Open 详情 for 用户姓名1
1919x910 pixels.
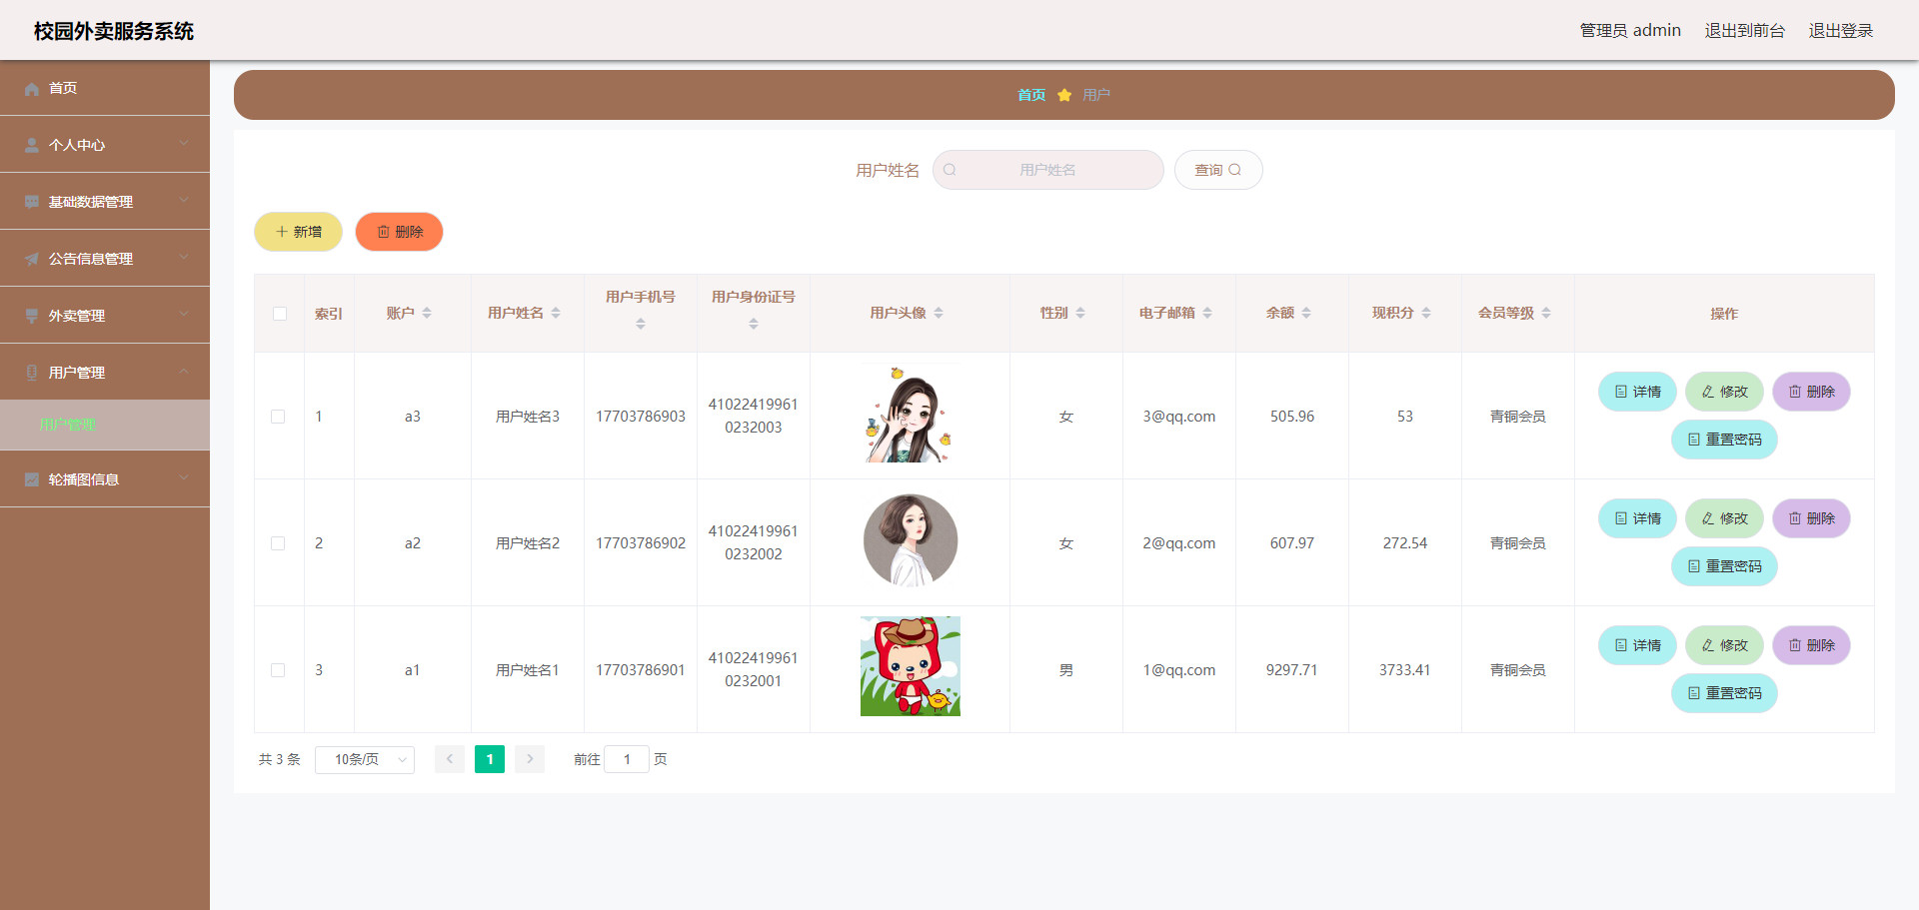1637,645
